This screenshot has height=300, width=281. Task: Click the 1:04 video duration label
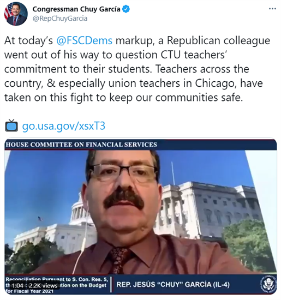click(17, 286)
